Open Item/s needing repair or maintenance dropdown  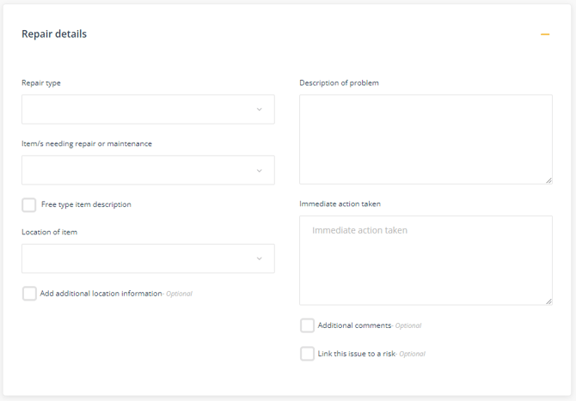pos(148,170)
